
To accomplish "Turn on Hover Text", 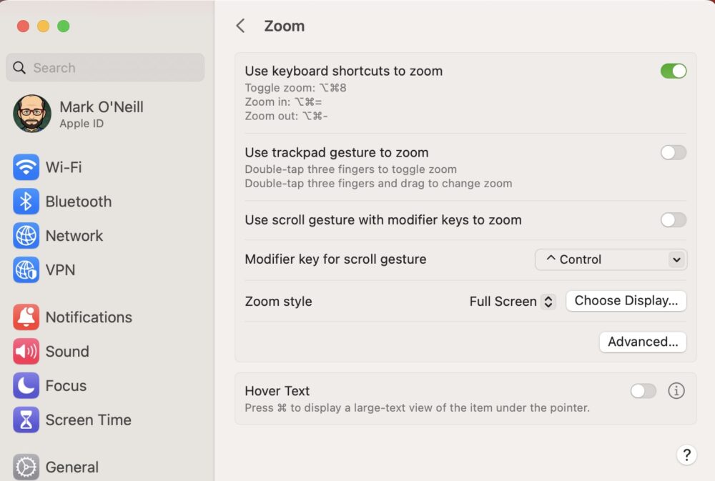I will point(643,391).
